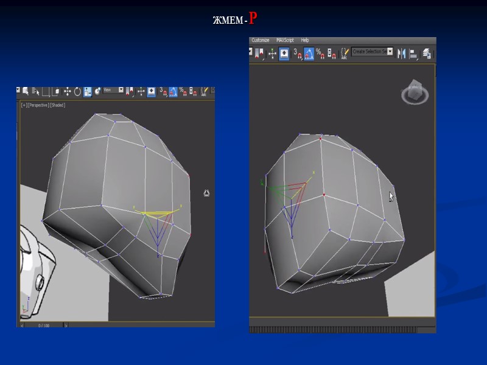Open the [Shaded] viewport shading menu

(58, 105)
